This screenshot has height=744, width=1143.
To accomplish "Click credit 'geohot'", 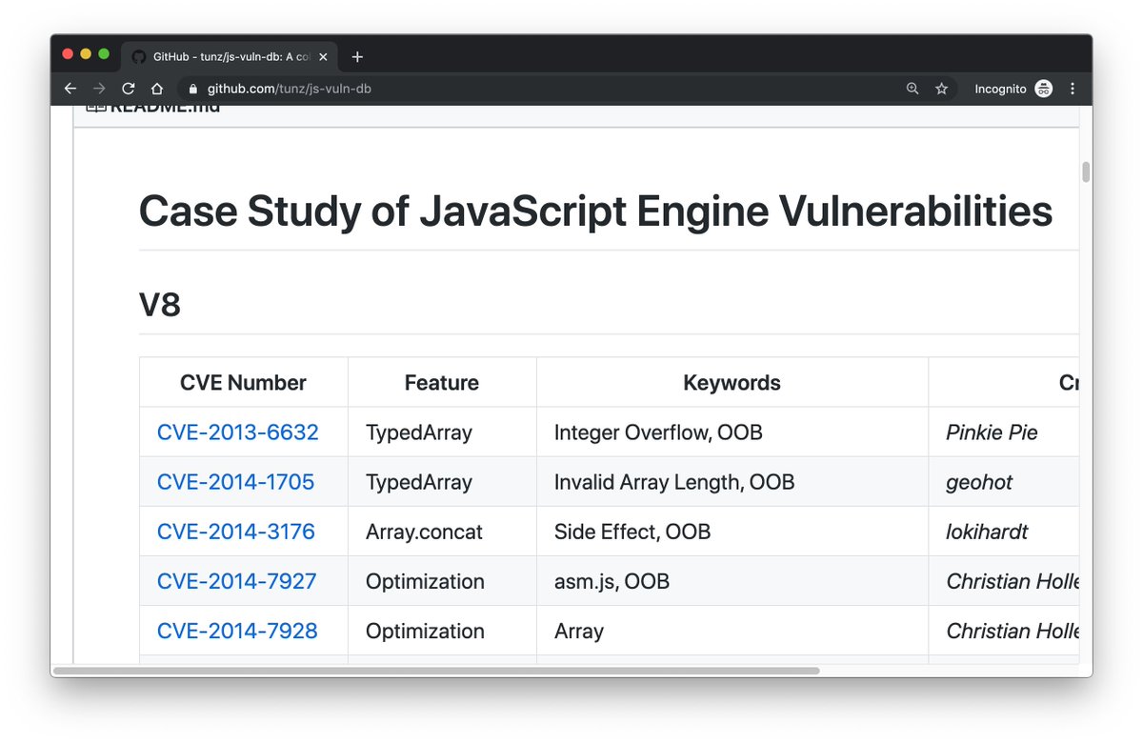I will [x=979, y=482].
